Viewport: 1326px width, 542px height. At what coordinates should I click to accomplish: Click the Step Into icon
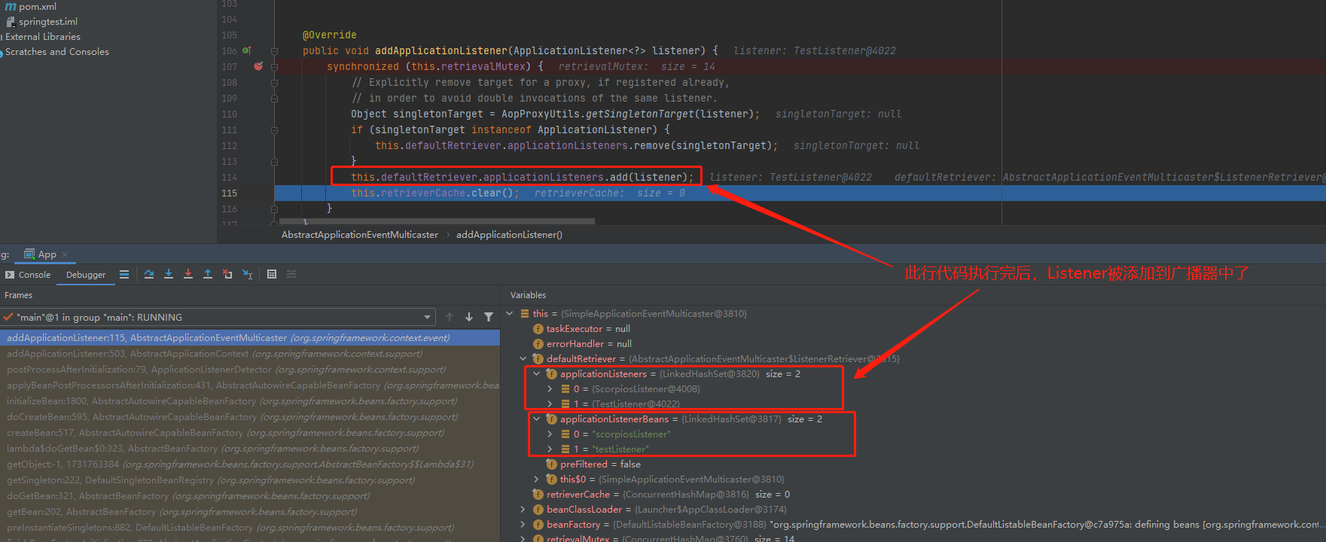coord(169,275)
